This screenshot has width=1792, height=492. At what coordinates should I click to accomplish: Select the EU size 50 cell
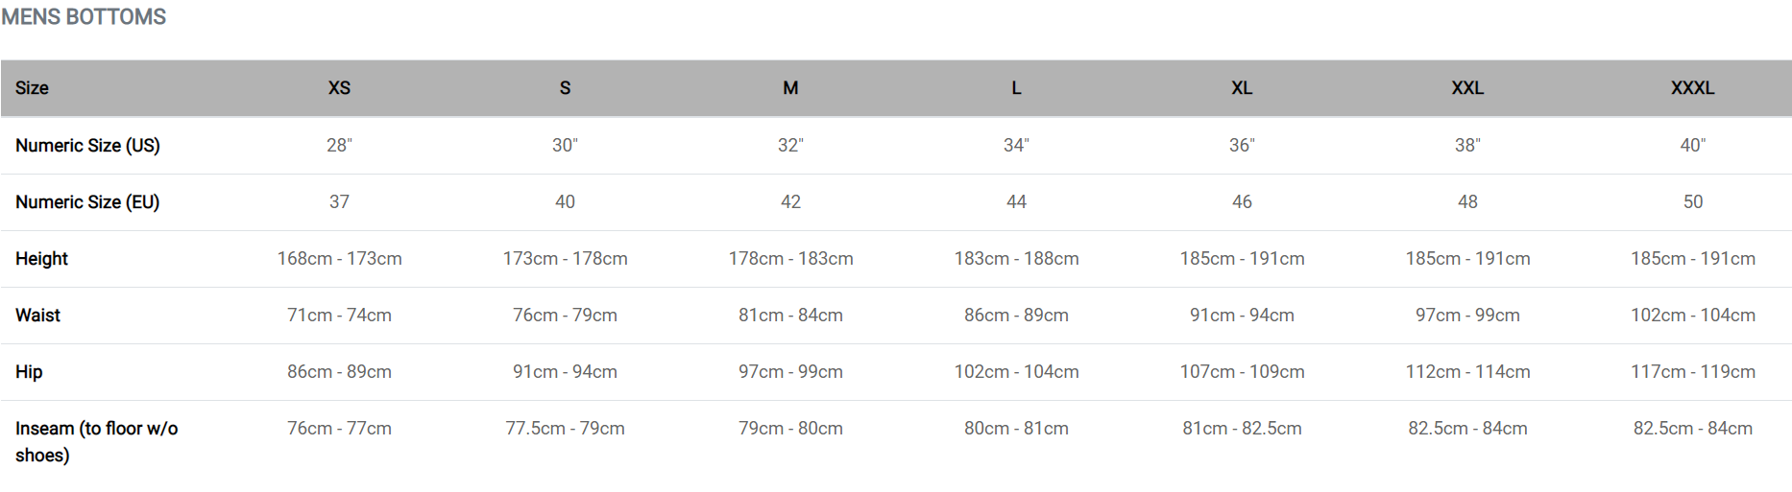click(x=1692, y=202)
